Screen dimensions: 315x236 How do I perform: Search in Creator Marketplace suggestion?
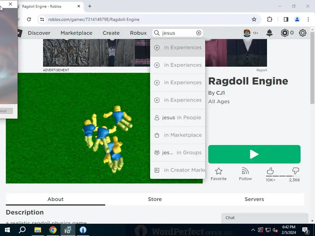click(177, 170)
